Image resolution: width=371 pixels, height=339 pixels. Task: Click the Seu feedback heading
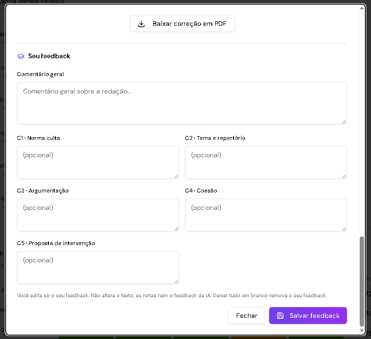tap(49, 56)
